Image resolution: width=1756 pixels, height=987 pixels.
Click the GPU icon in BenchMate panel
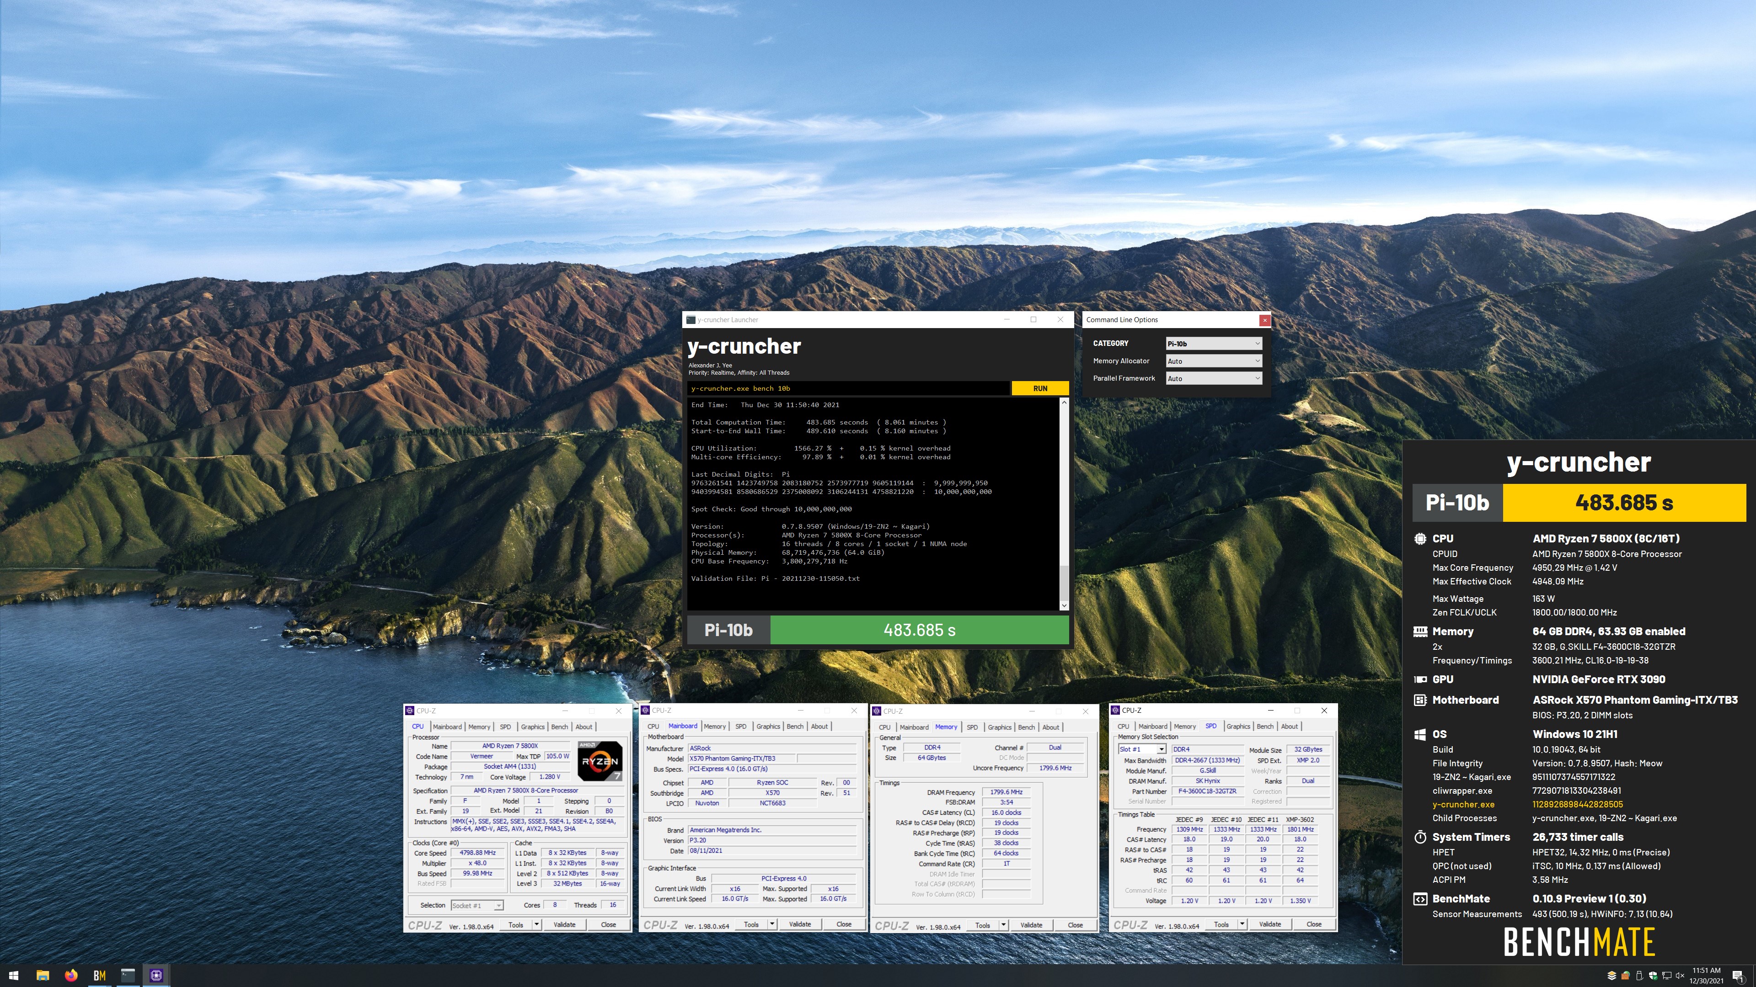point(1420,679)
